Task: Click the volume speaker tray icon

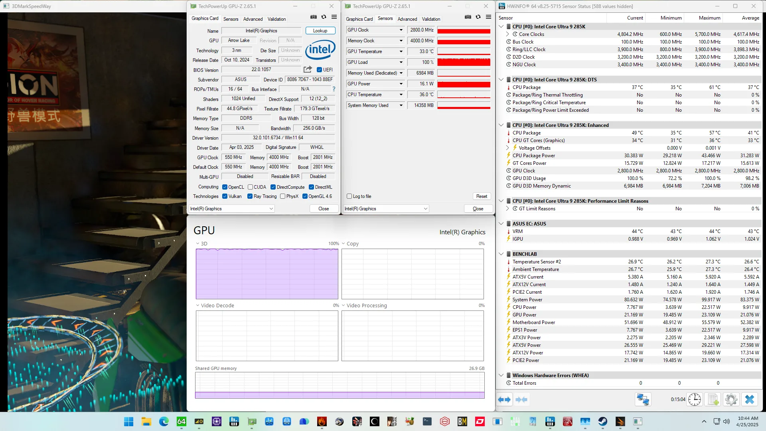Action: point(726,421)
